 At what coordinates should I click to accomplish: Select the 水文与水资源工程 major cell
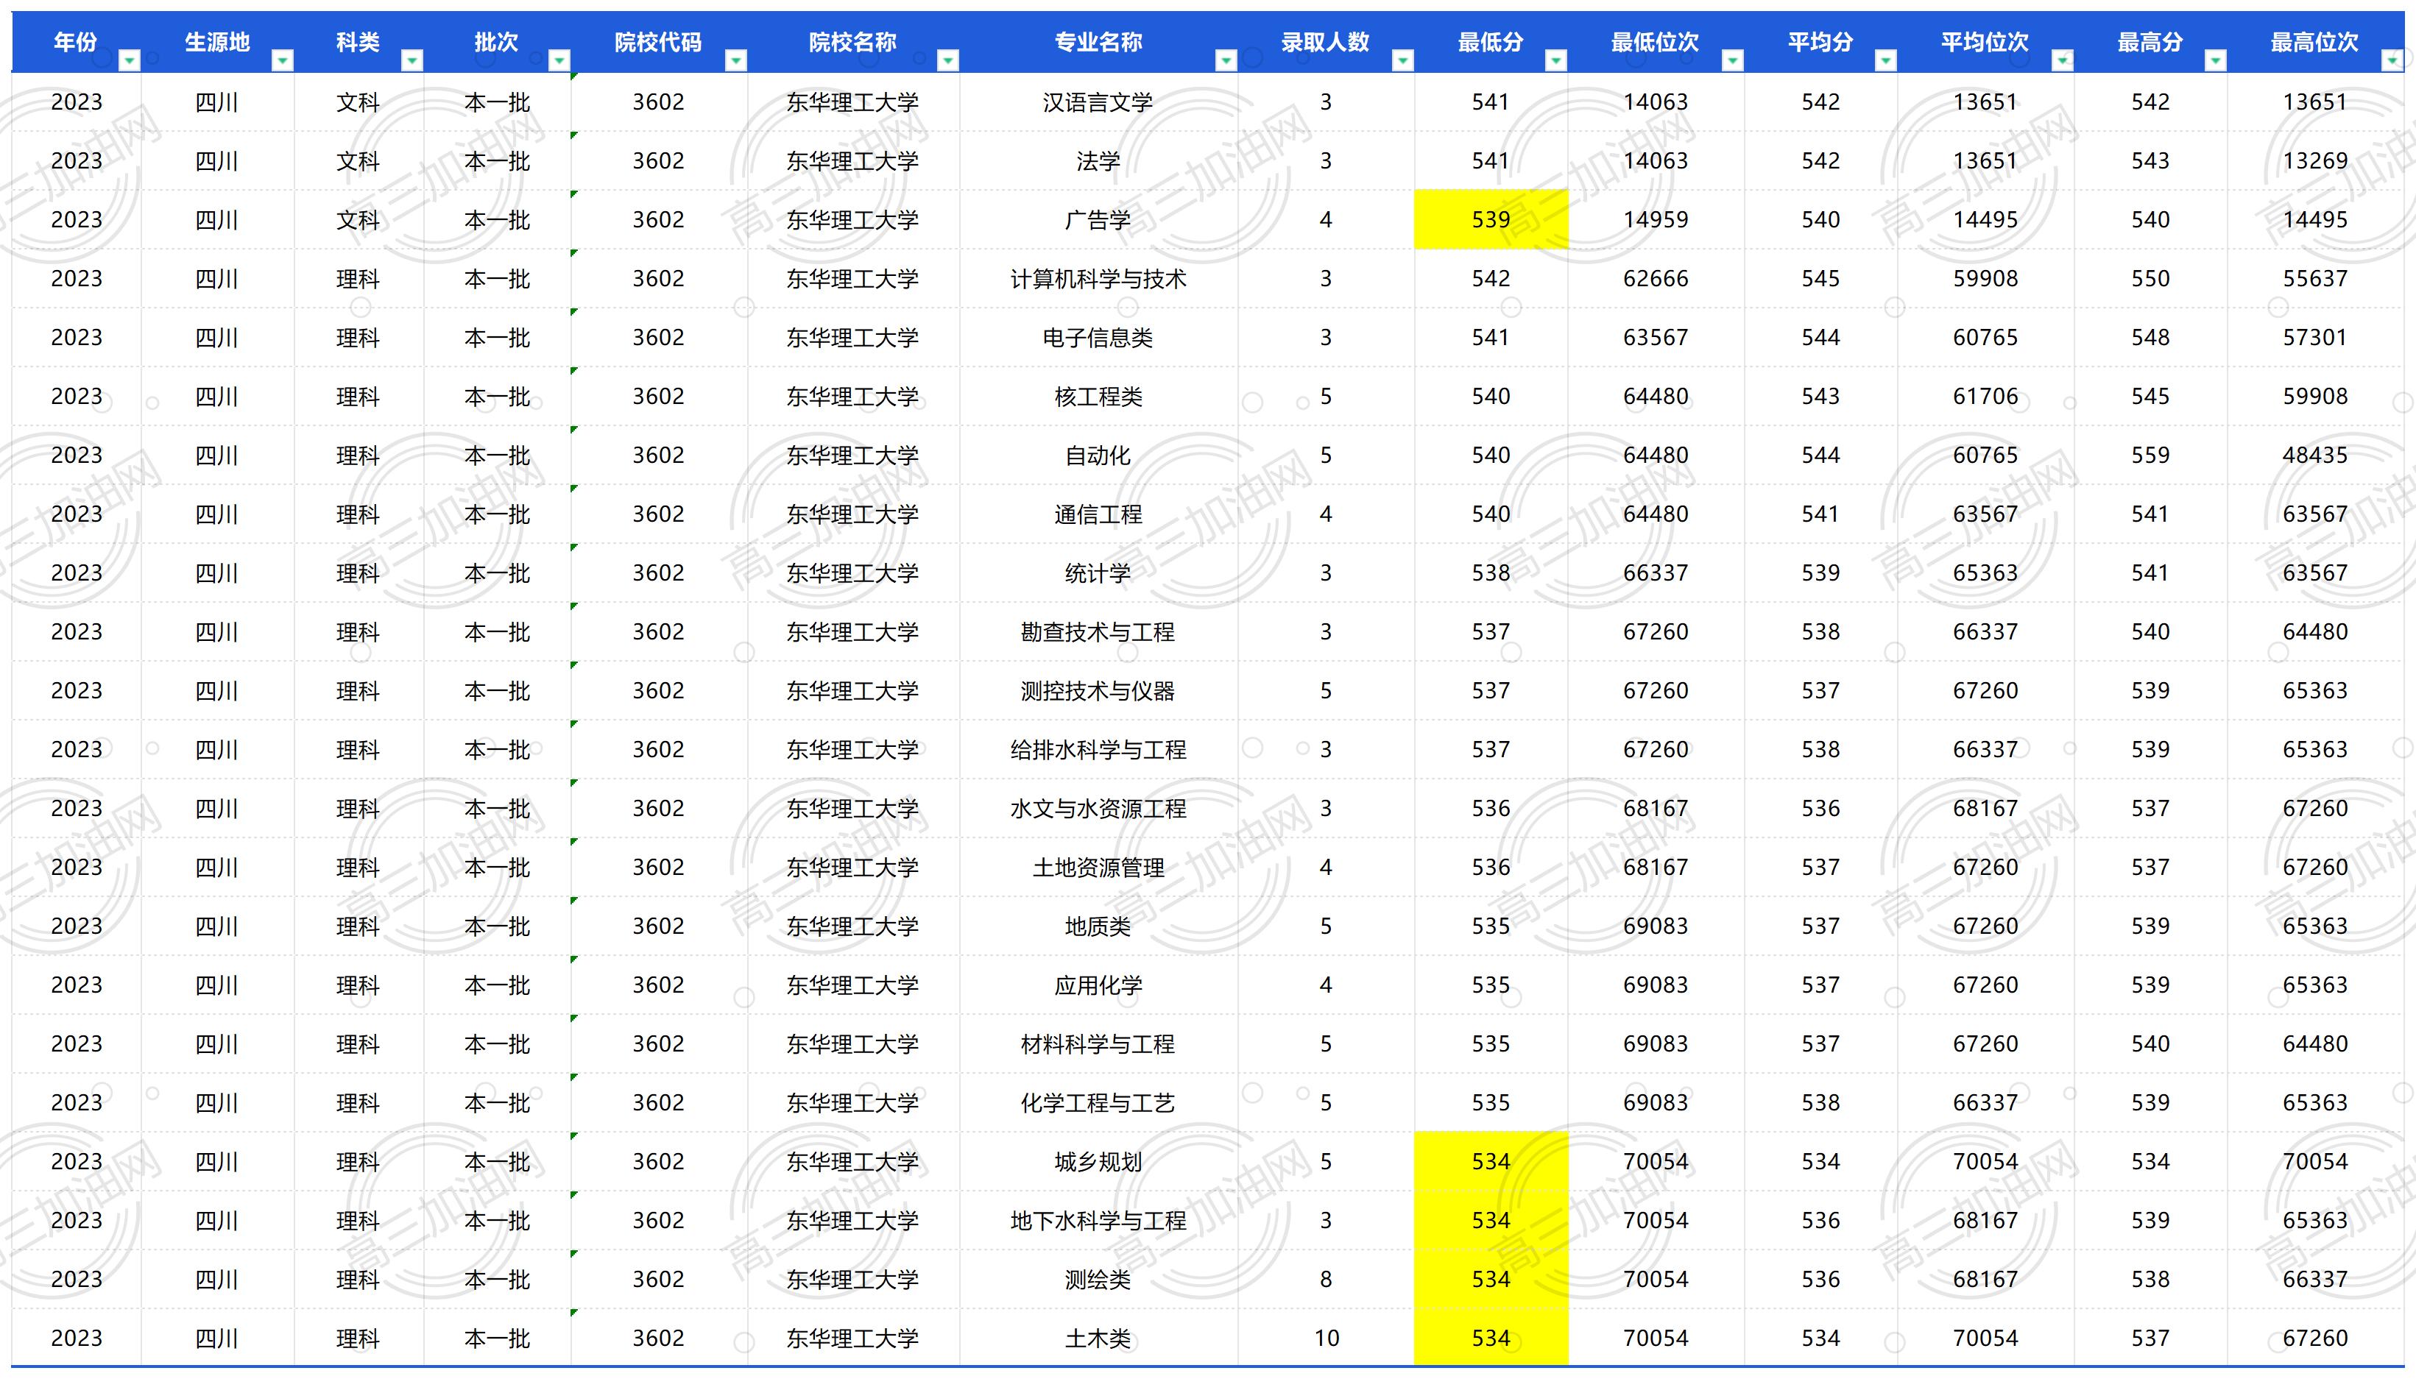[1098, 808]
